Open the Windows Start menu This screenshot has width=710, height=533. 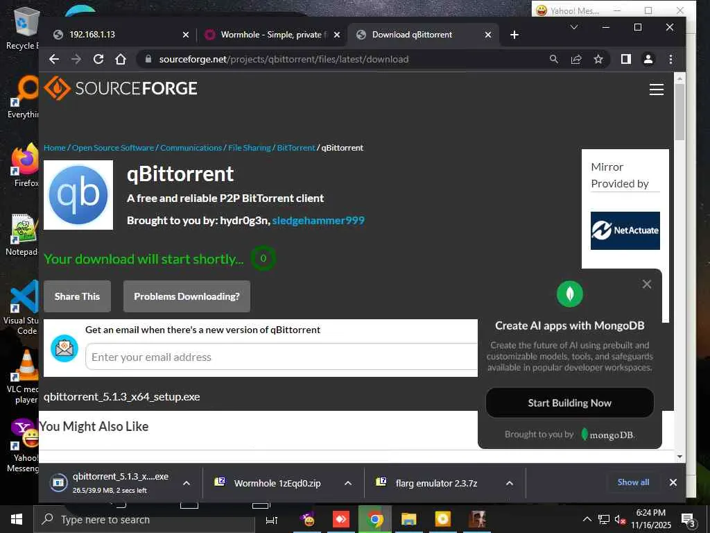click(17, 519)
